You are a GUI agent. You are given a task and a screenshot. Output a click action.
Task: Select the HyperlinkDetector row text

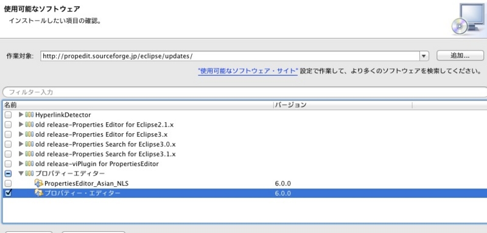click(63, 115)
